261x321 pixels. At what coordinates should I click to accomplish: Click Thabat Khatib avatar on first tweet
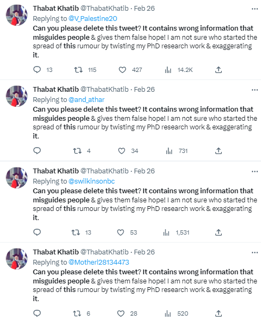(x=17, y=15)
